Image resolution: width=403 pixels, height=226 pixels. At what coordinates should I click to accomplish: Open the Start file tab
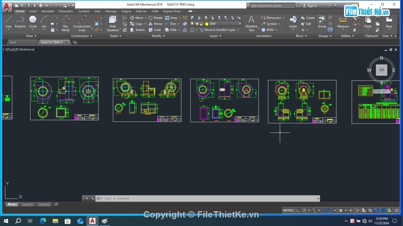pos(13,42)
